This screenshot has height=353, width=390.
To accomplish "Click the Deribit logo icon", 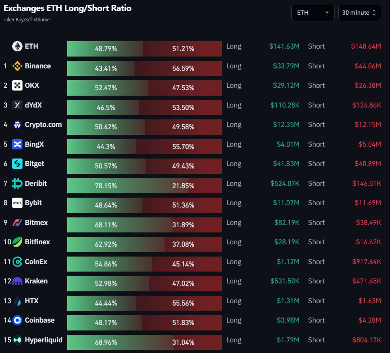I will (17, 183).
